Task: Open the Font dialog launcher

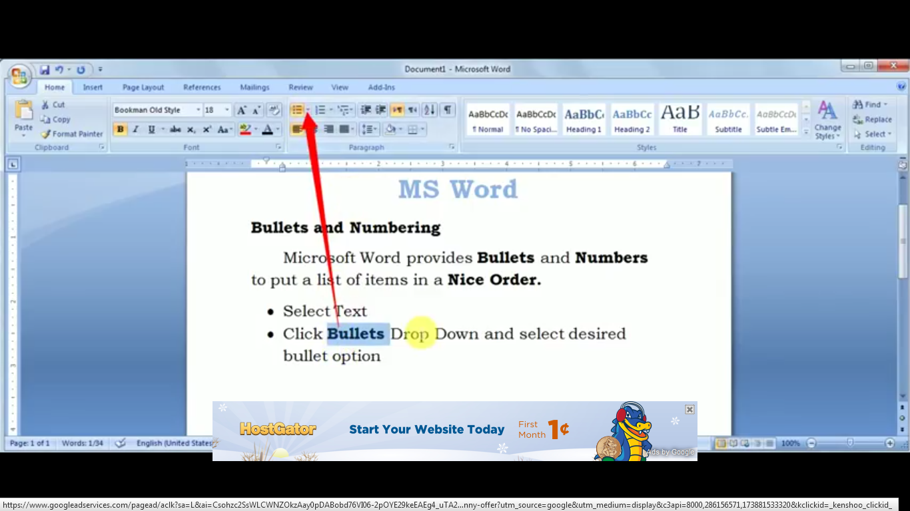Action: click(278, 147)
